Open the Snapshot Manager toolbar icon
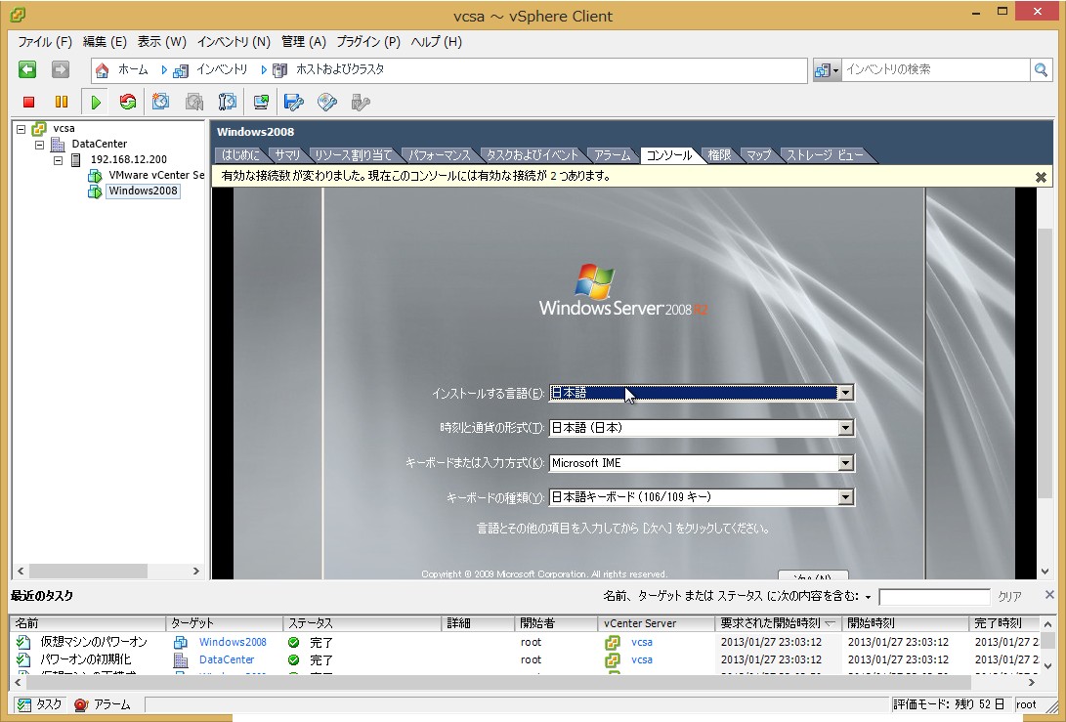The height and width of the screenshot is (722, 1066). click(x=227, y=102)
